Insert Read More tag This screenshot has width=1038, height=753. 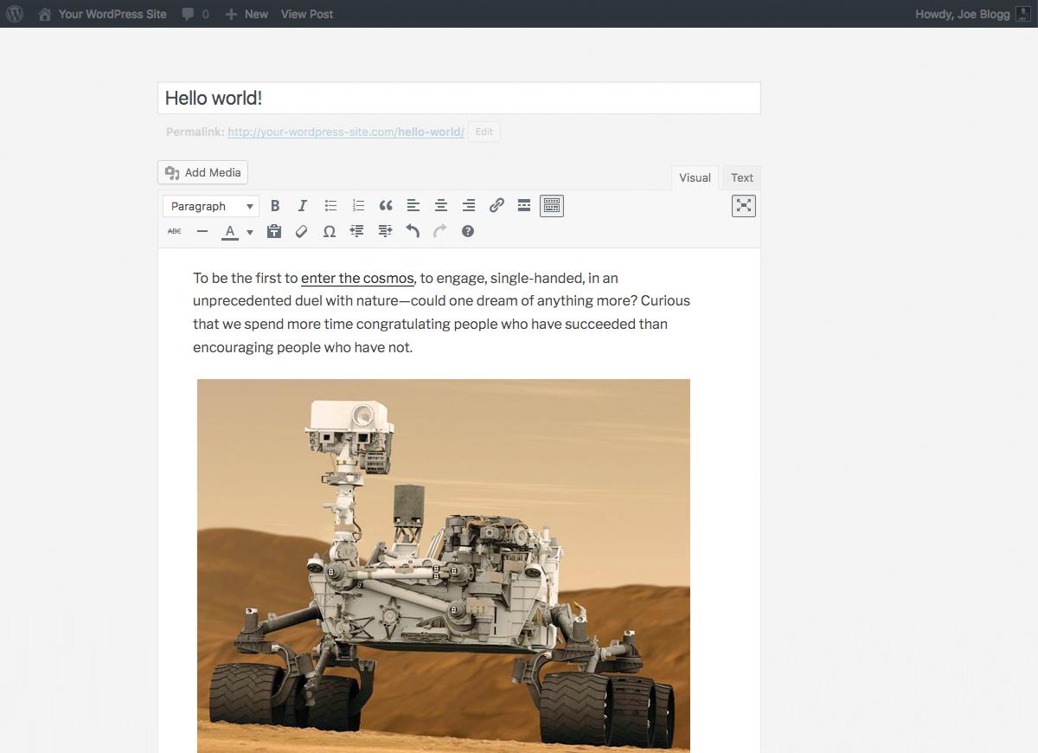[524, 206]
